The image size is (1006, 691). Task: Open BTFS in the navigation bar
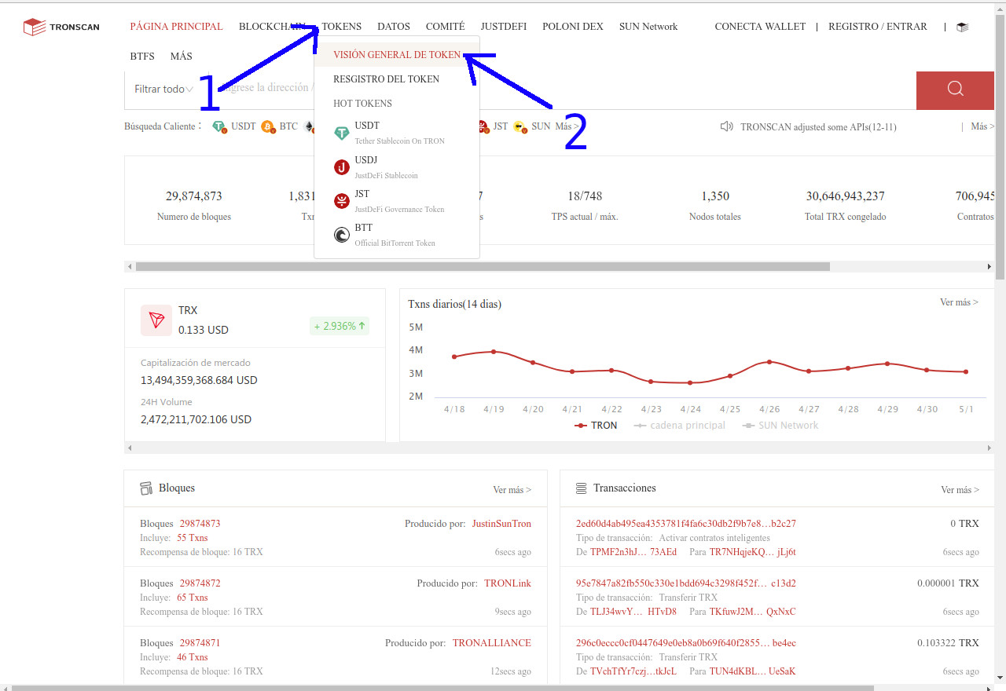[142, 57]
